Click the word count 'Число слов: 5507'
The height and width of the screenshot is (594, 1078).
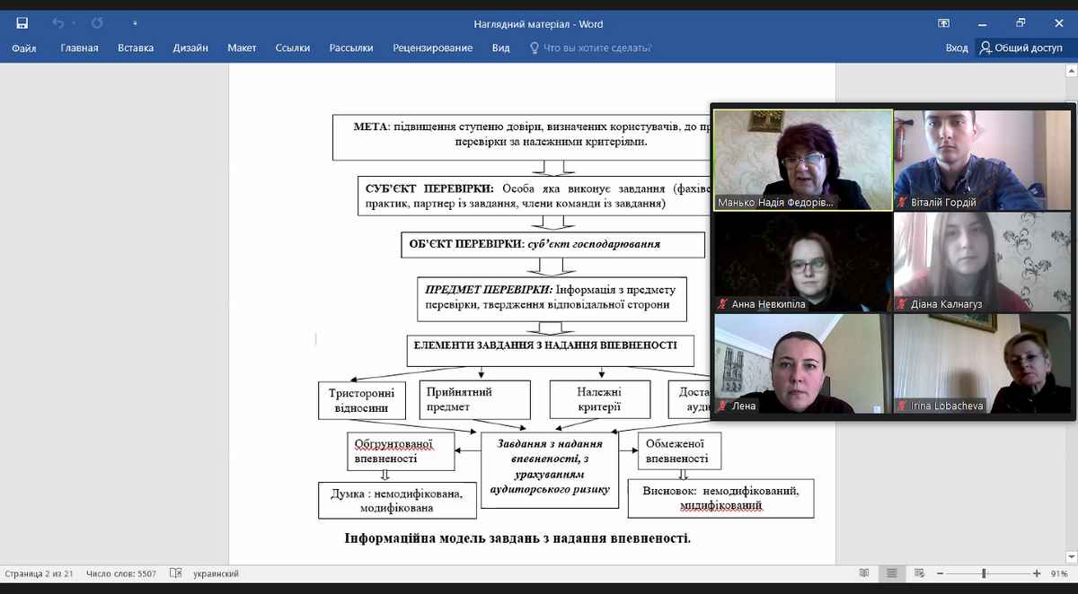coord(121,573)
